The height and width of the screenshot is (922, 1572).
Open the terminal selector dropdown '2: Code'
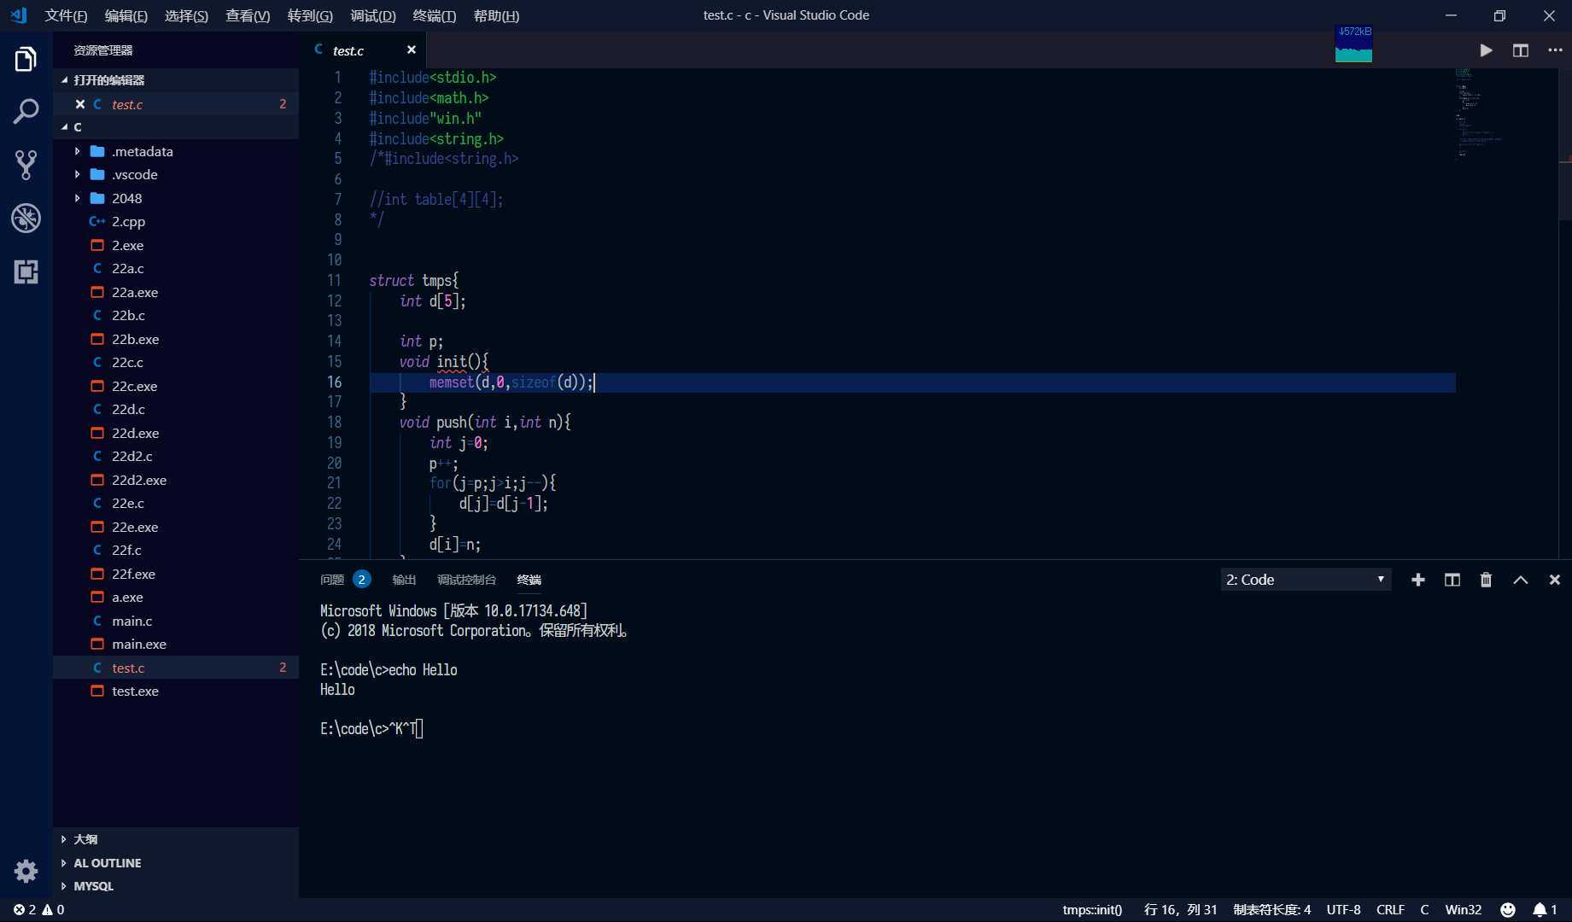pyautogui.click(x=1305, y=580)
